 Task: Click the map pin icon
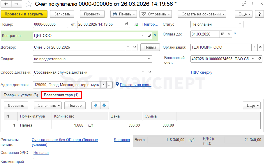coord(117,84)
